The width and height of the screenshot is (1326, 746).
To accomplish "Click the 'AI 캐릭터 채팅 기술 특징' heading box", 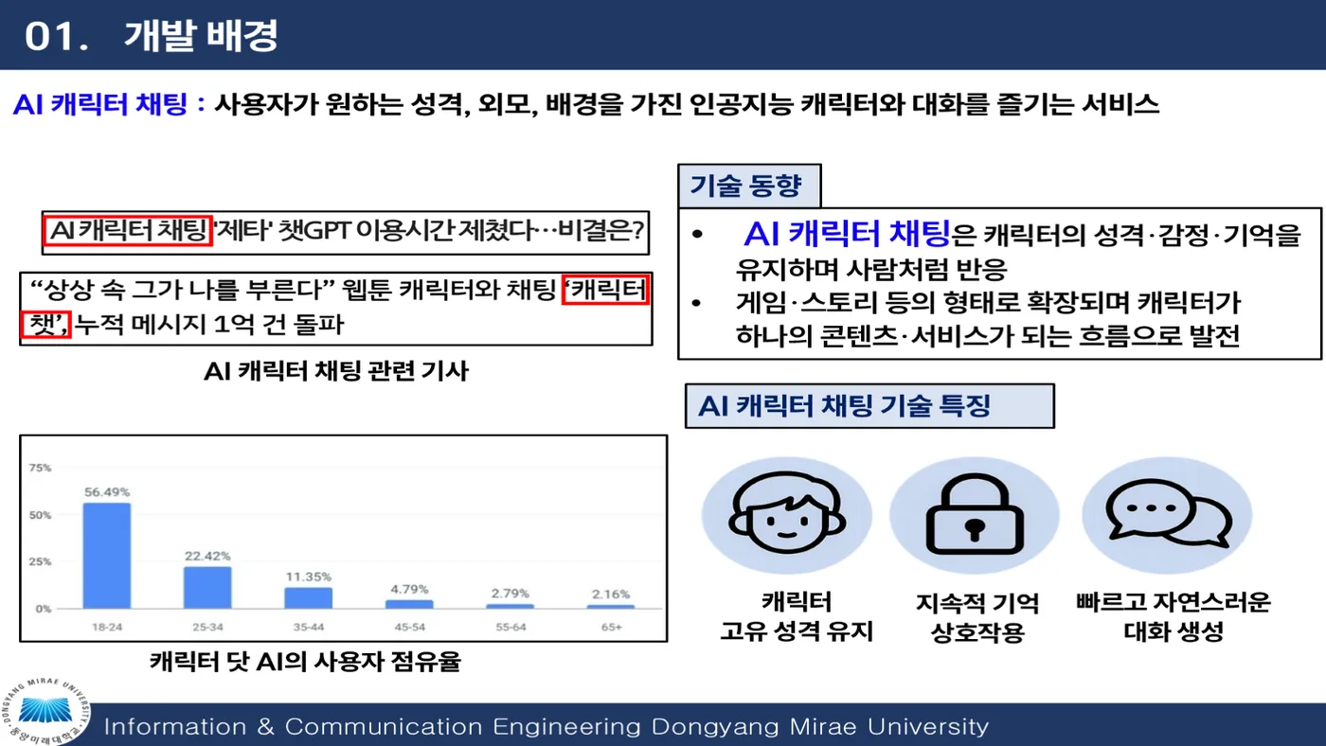I will [869, 406].
